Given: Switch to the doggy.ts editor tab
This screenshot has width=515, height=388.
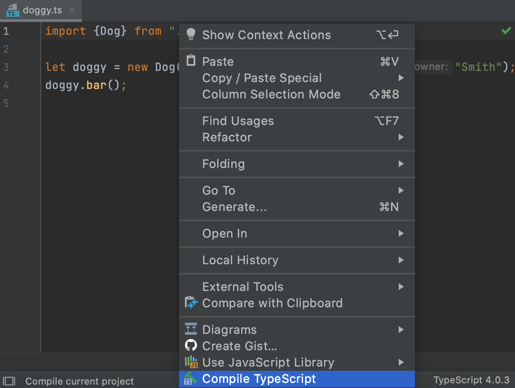Looking at the screenshot, I should (42, 10).
